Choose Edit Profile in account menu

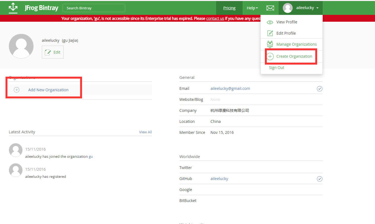[286, 33]
